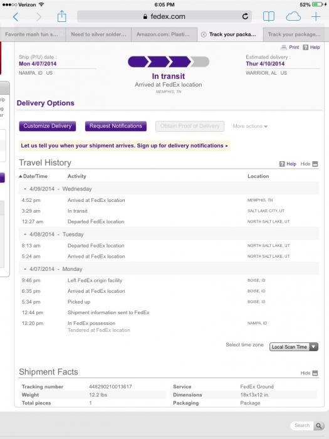The height and width of the screenshot is (439, 329).
Task: Sort by the Date/Time column header
Action: tap(33, 176)
